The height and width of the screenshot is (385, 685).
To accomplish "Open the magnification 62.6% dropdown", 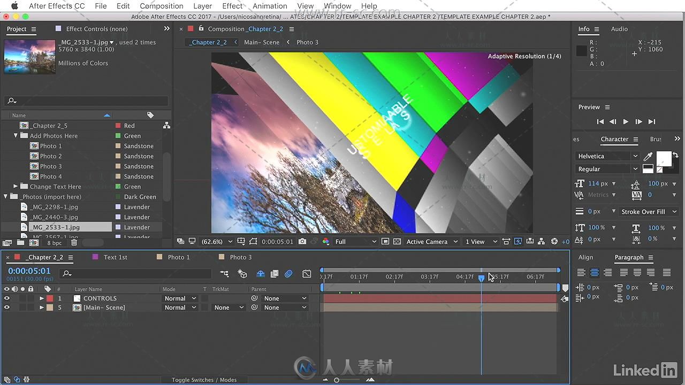I will (216, 242).
